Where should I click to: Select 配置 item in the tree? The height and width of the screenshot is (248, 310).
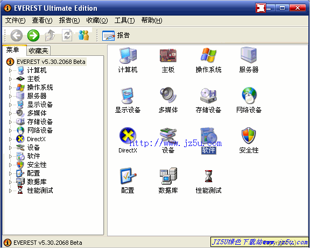33,173
